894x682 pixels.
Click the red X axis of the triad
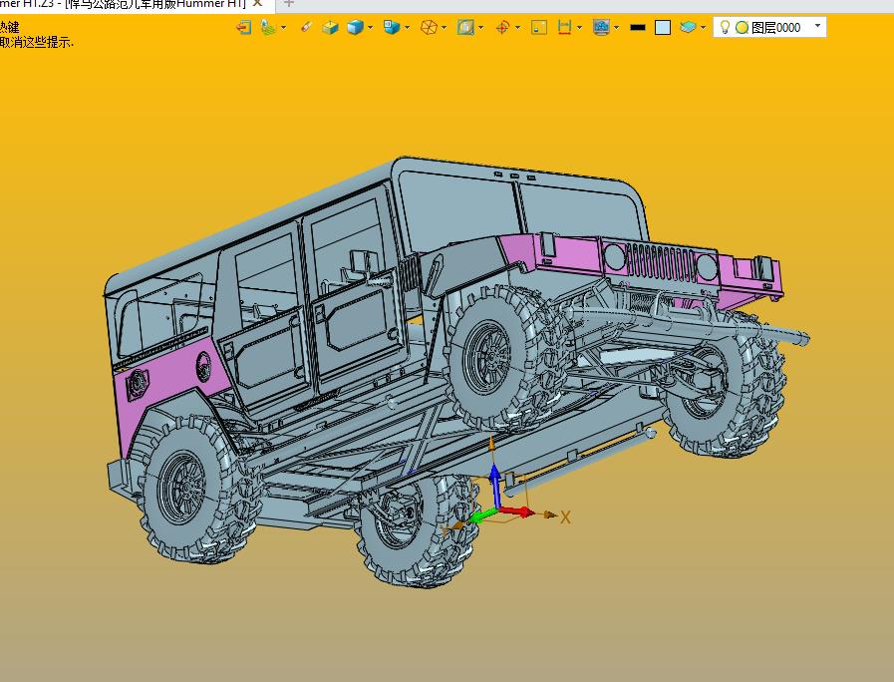coord(518,511)
